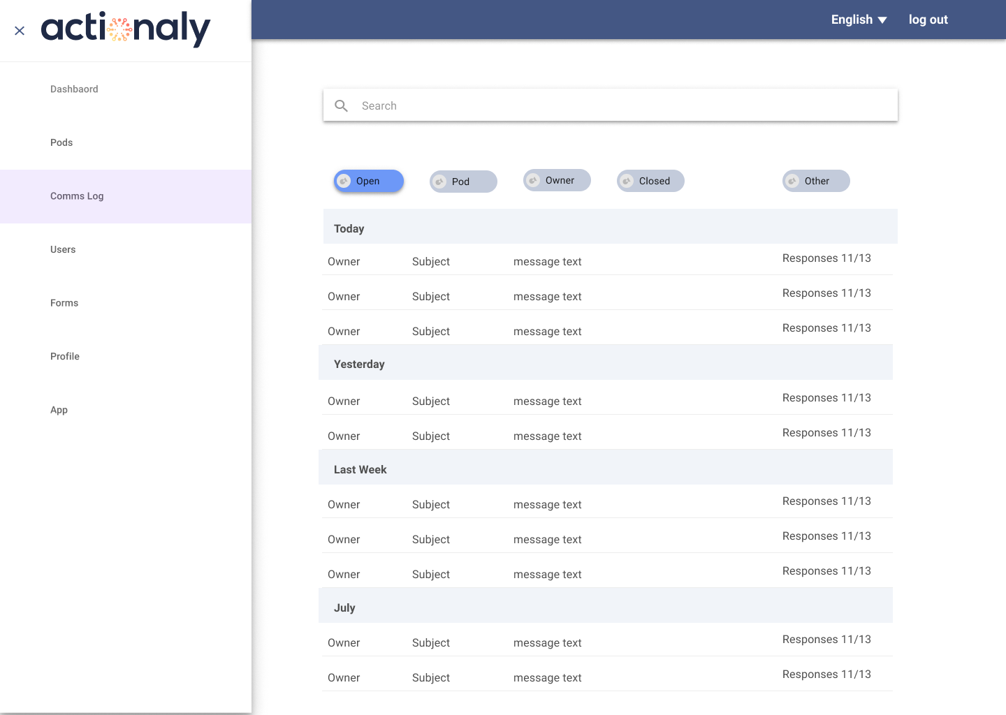Click Responses 11/13 in first Today row
The width and height of the screenshot is (1006, 715).
(x=826, y=258)
